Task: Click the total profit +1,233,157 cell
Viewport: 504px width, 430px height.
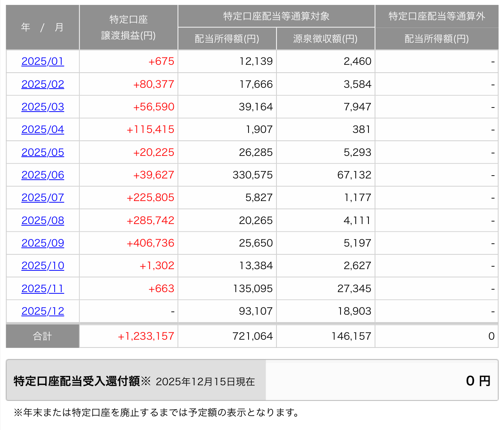Action: coord(146,336)
